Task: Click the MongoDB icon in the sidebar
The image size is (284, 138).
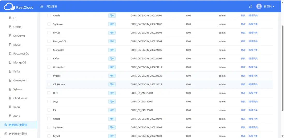Action: [10, 62]
